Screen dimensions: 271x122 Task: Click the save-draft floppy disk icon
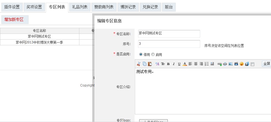[247, 64]
